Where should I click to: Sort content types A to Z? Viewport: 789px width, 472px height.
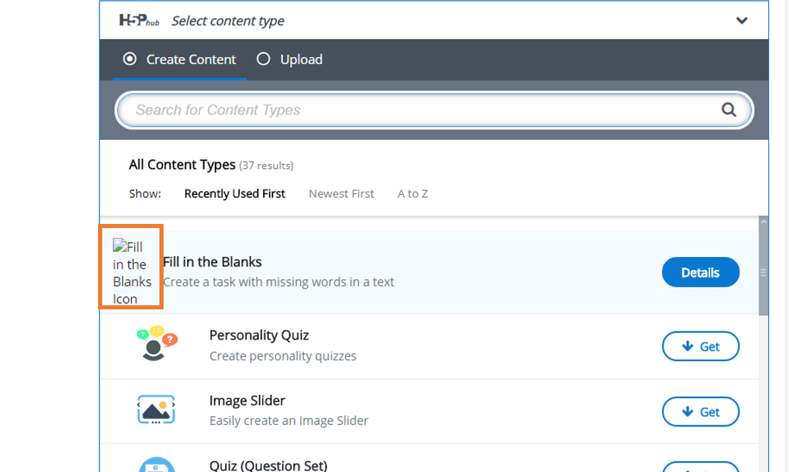click(x=413, y=194)
